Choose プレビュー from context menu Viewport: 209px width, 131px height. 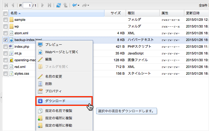[x=64, y=45]
